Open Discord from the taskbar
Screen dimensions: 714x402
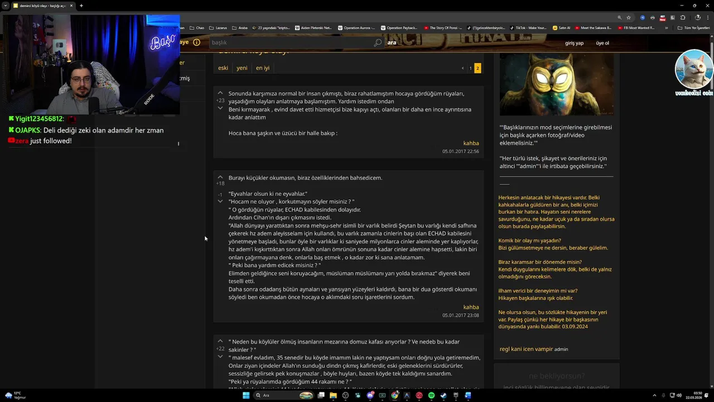370,395
